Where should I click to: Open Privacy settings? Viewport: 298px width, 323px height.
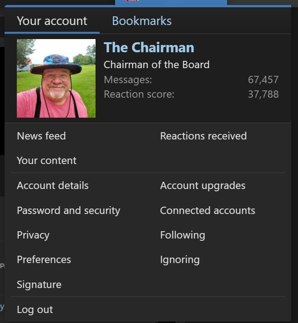coord(33,235)
